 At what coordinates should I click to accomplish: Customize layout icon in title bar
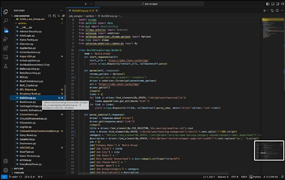pos(282,4)
